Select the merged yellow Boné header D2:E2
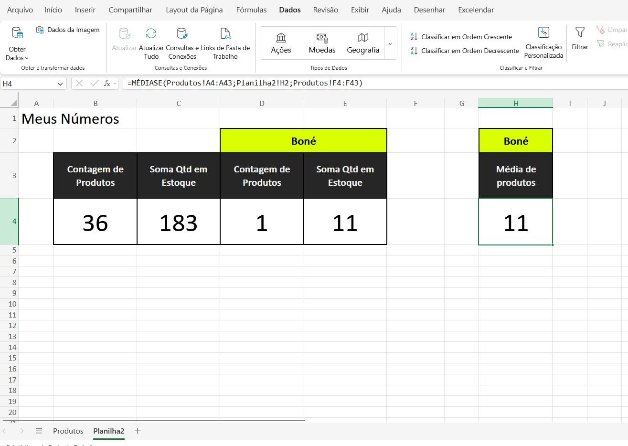 303,141
